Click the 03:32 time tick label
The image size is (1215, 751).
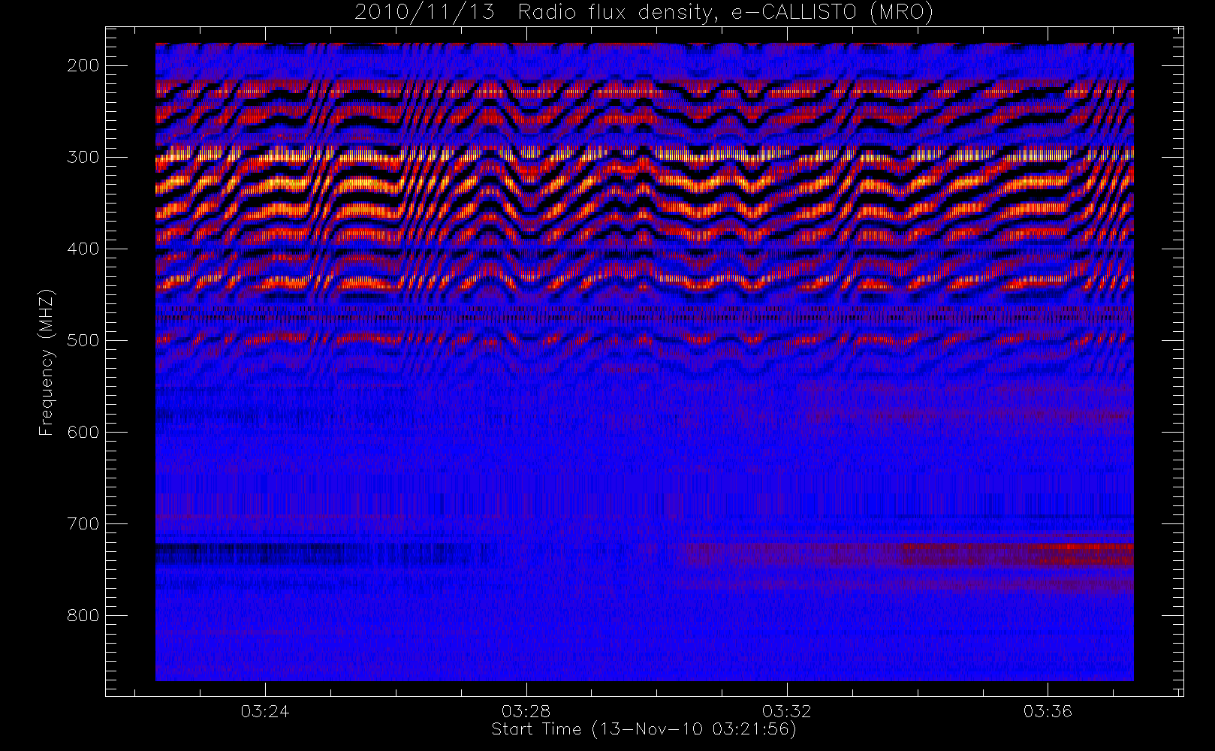tap(787, 710)
